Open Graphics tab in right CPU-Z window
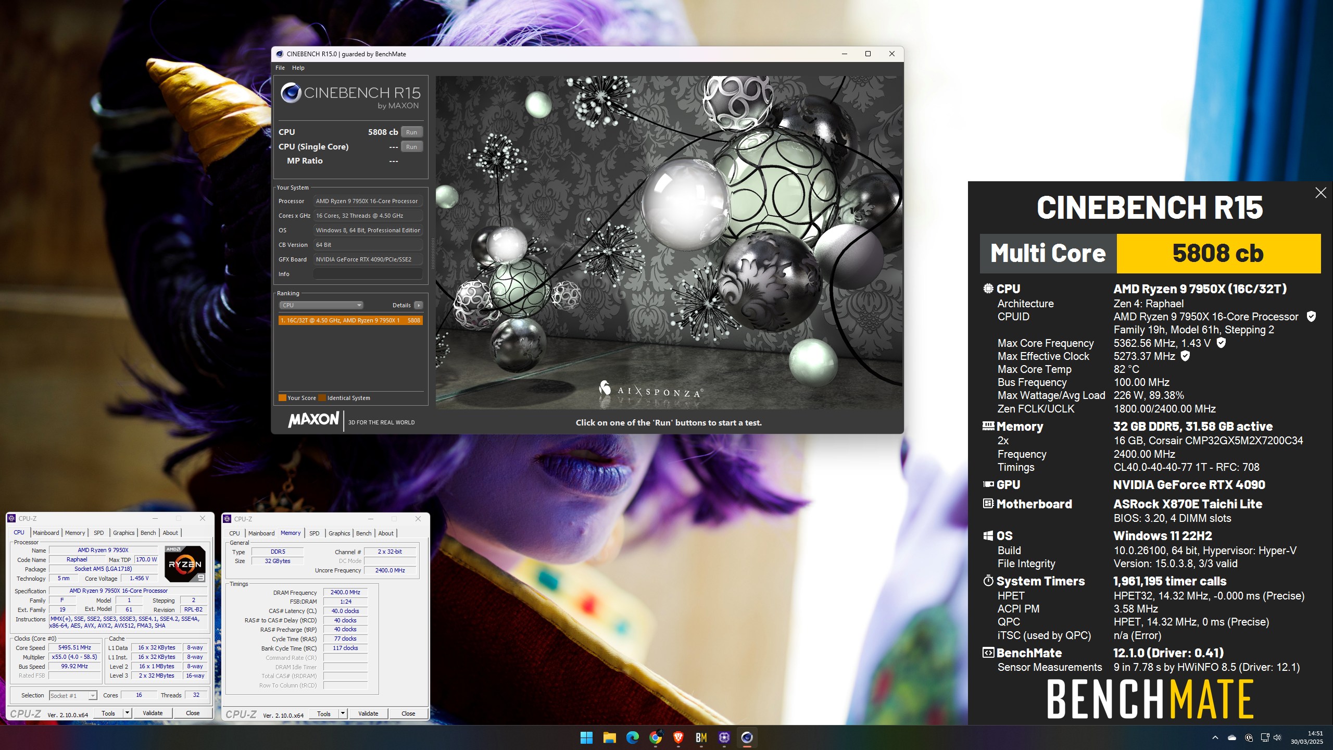Image resolution: width=1333 pixels, height=750 pixels. point(339,533)
